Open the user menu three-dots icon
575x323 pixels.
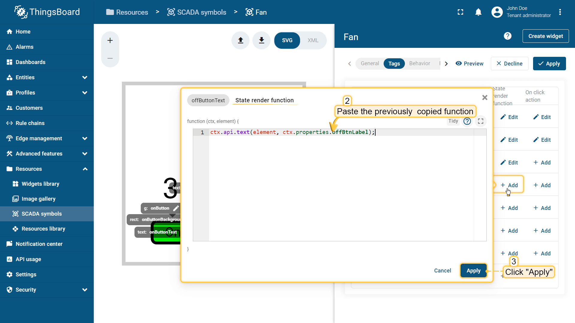click(560, 12)
